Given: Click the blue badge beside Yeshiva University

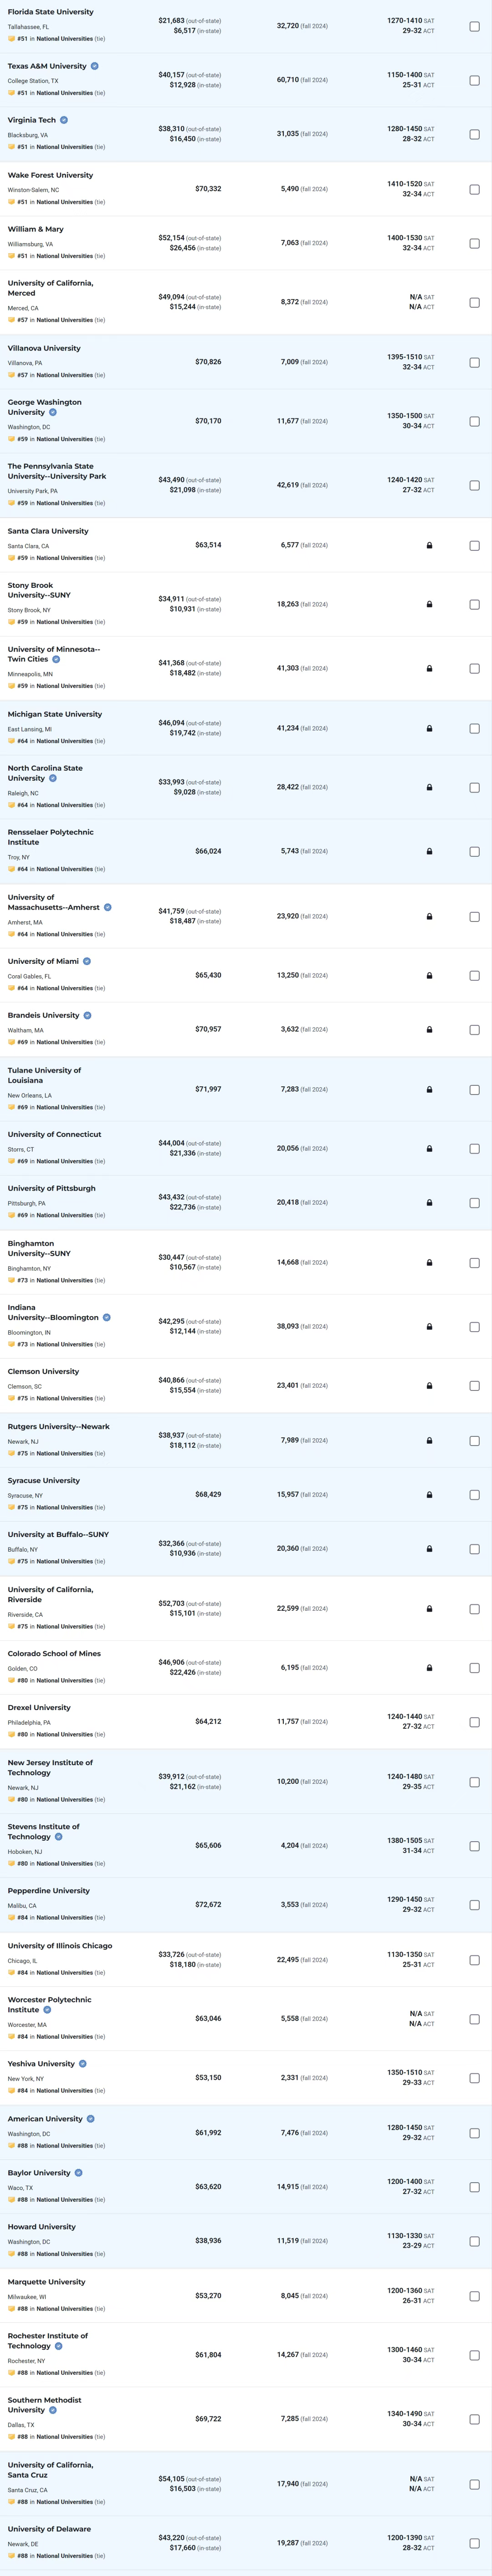Looking at the screenshot, I should [x=83, y=2064].
